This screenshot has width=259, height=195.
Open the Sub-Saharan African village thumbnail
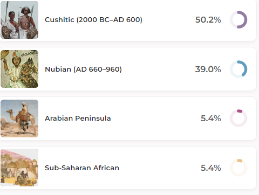click(19, 168)
